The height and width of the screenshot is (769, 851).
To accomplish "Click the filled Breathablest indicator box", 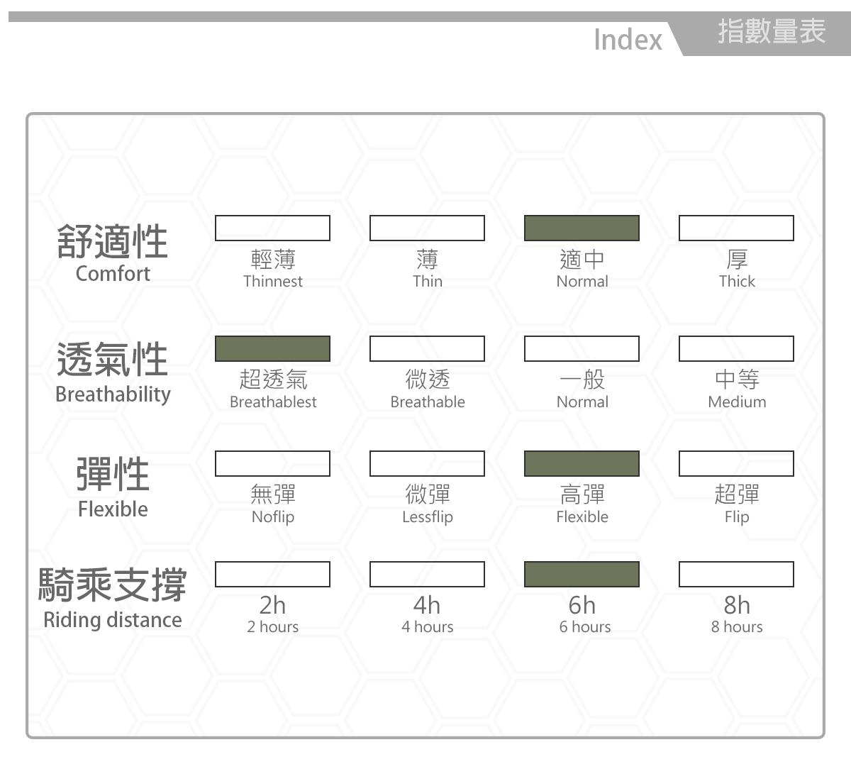I will pos(272,348).
